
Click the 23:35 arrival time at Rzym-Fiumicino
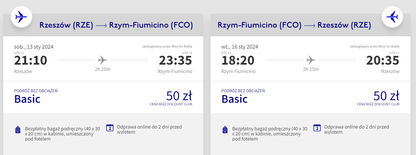point(175,61)
